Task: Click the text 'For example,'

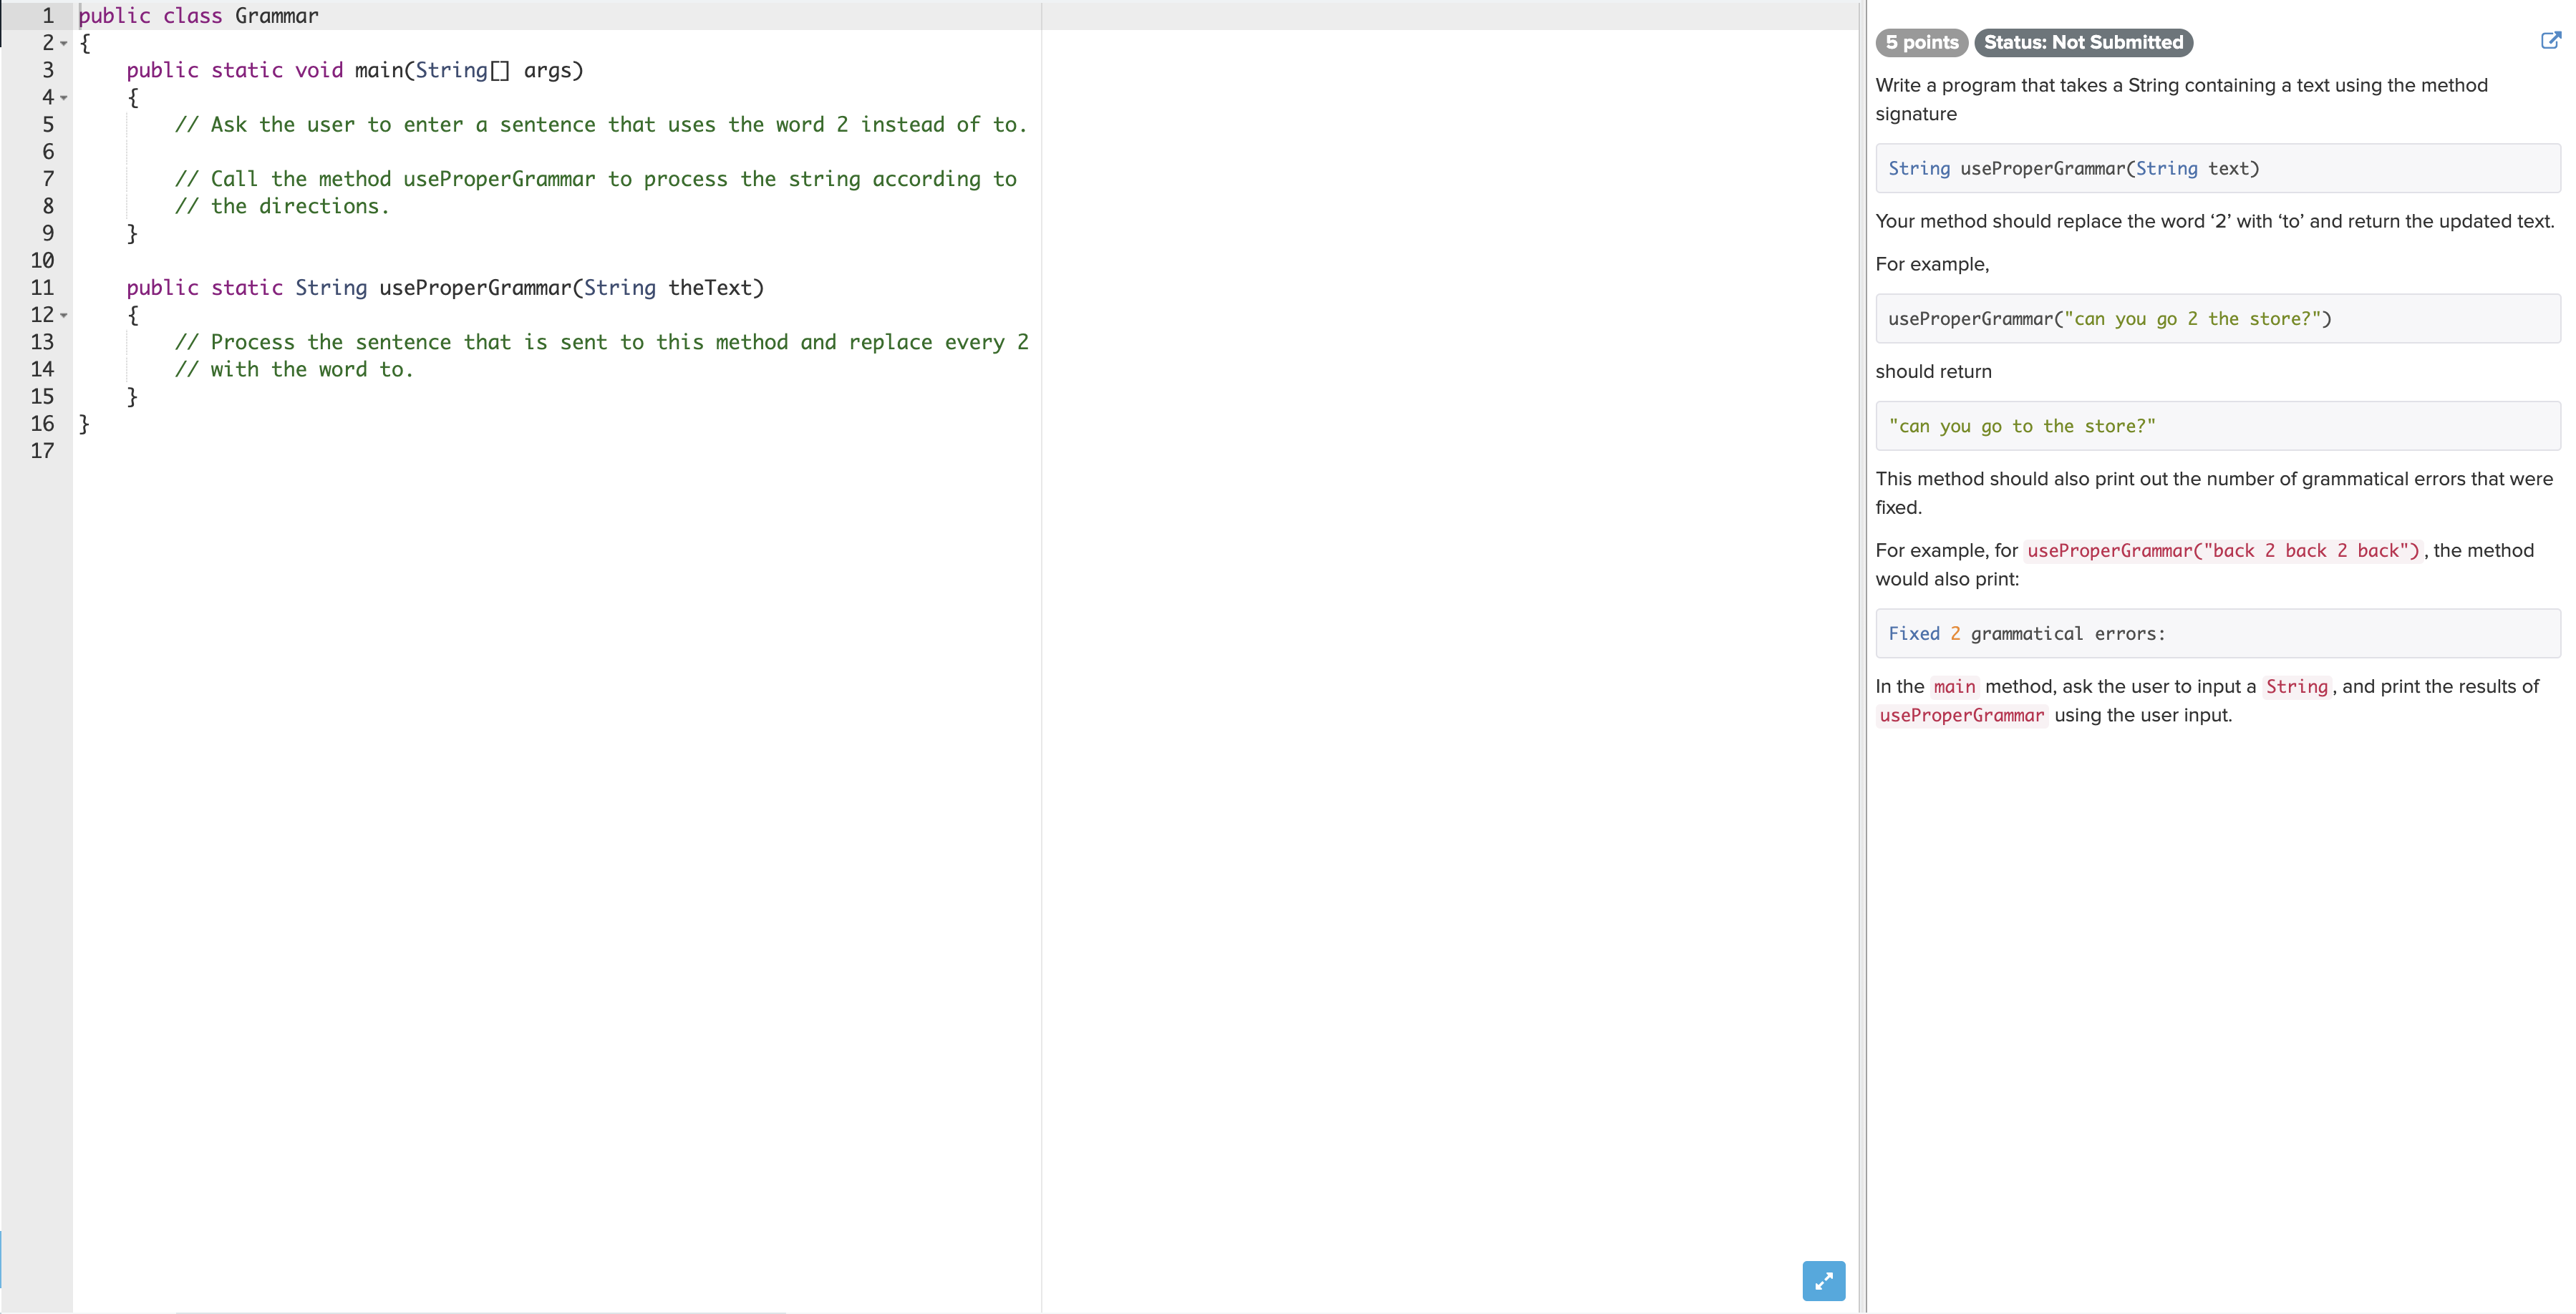Action: (1932, 264)
